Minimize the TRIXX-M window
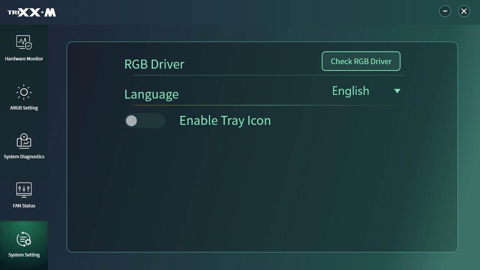 (445, 11)
